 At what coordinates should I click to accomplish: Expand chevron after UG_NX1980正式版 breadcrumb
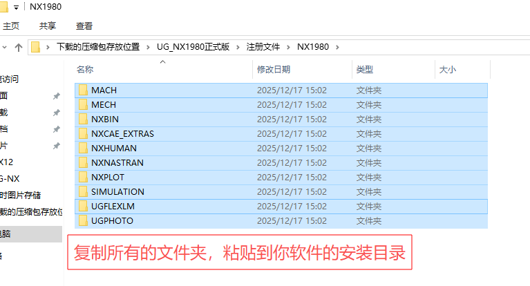pos(238,48)
